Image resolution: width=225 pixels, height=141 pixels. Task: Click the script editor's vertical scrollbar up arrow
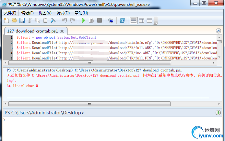point(219,37)
